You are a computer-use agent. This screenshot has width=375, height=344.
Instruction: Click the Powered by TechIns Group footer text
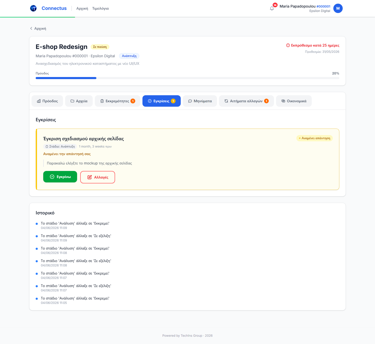[x=187, y=336]
